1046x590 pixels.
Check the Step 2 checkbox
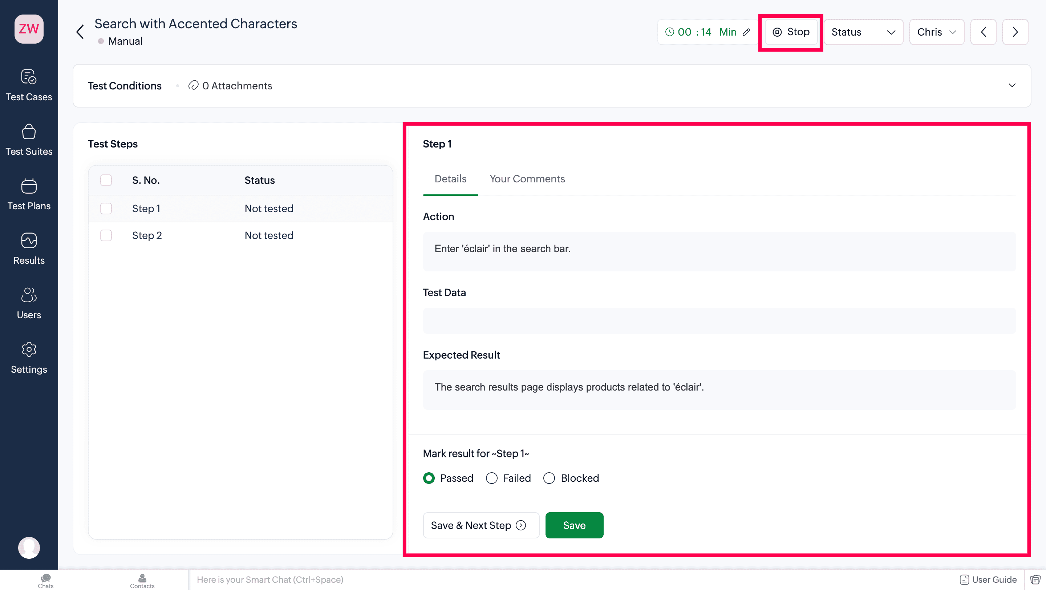[106, 235]
